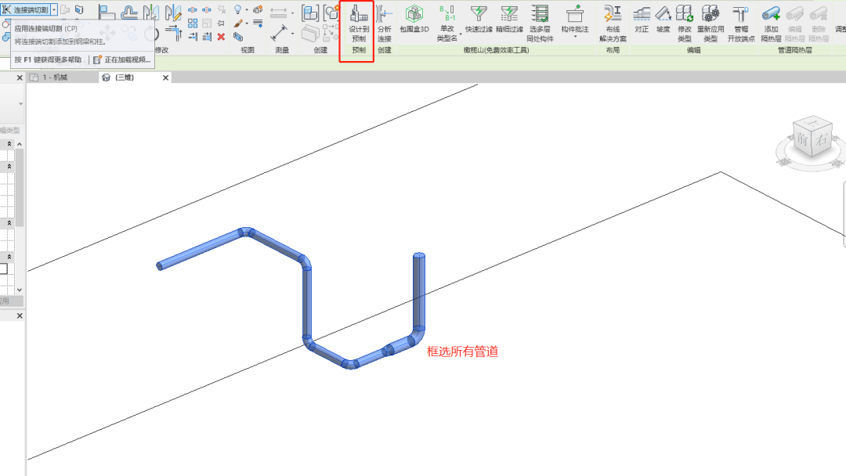Select the 选多层同处构件 tool

540,23
